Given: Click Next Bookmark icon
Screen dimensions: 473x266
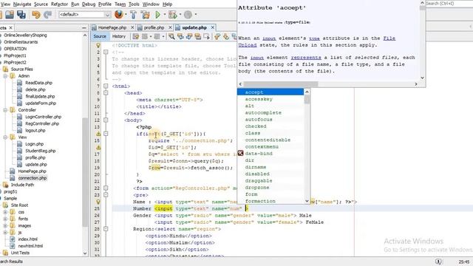Looking at the screenshot, I should click(x=226, y=36).
